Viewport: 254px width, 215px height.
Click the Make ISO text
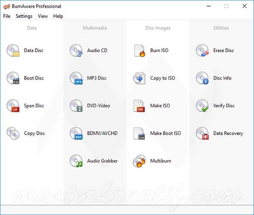(160, 106)
